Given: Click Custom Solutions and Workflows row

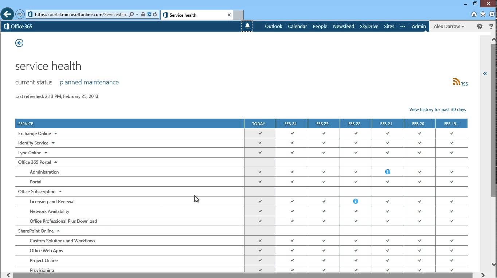Looking at the screenshot, I should (62, 241).
